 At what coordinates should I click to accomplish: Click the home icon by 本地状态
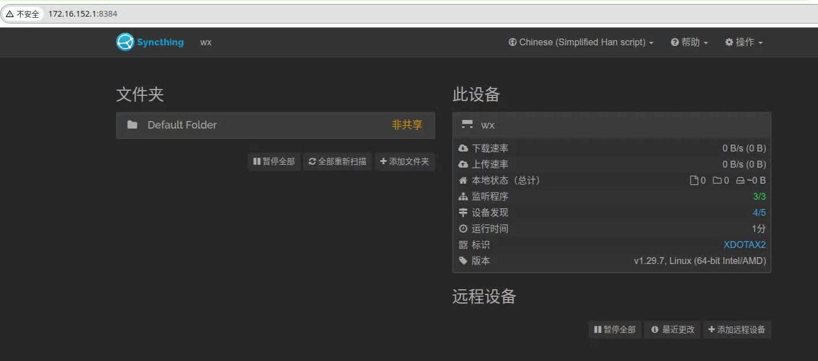tap(463, 180)
